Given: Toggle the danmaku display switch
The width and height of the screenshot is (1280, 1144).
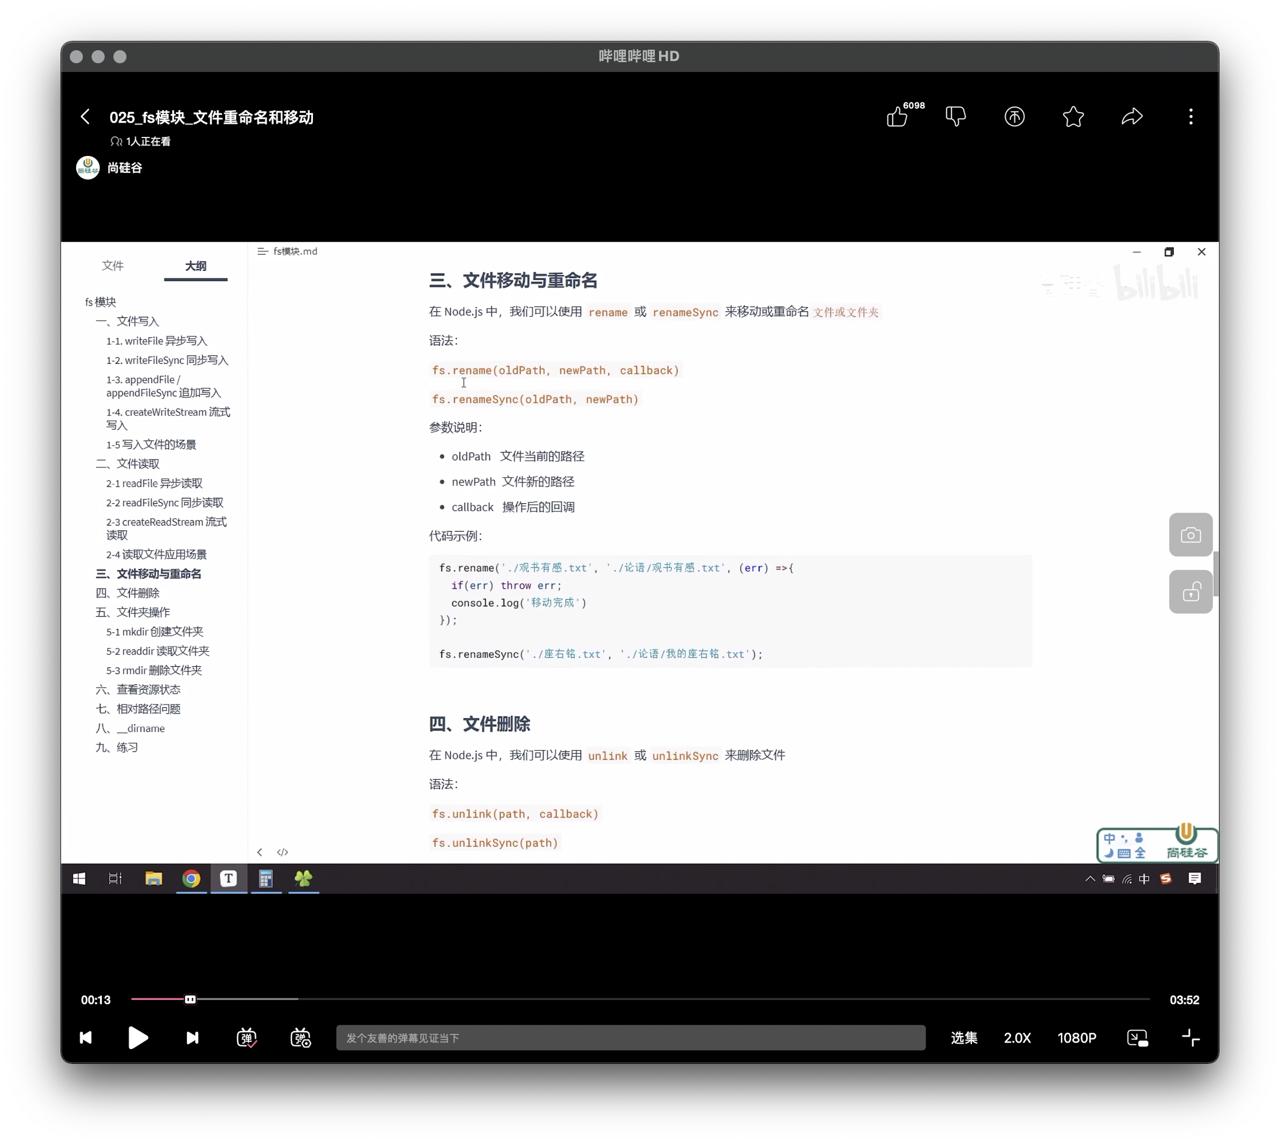Looking at the screenshot, I should [x=246, y=1038].
